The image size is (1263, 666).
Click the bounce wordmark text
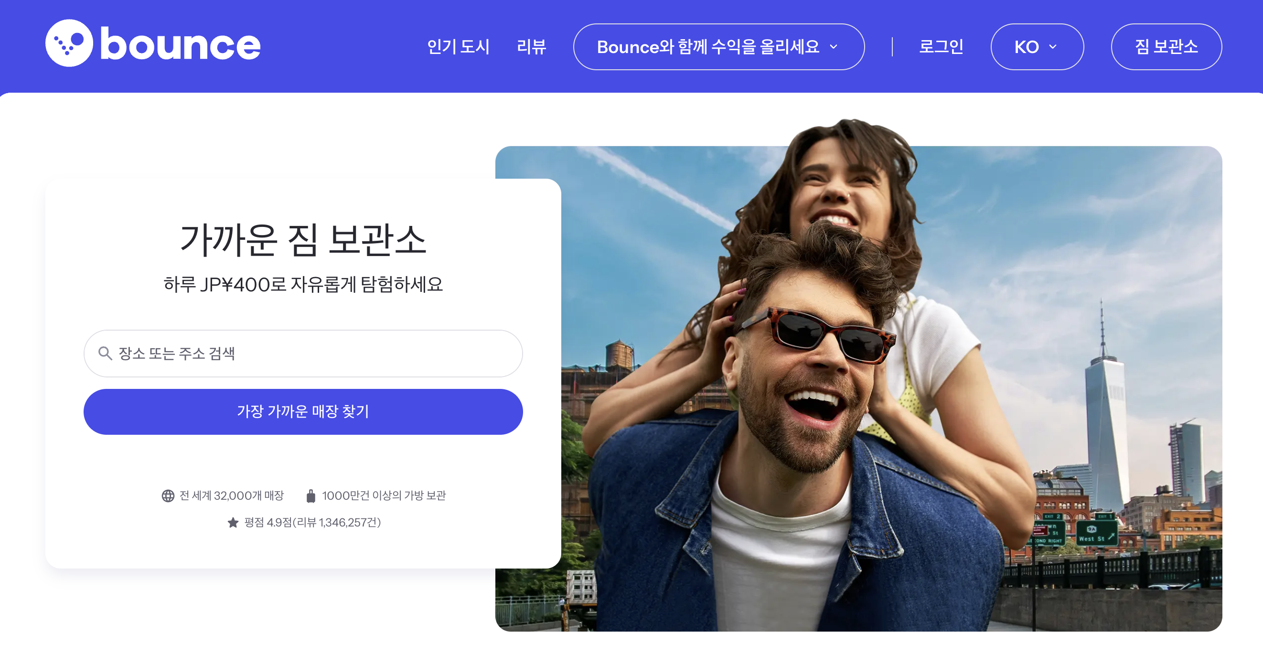coord(180,45)
